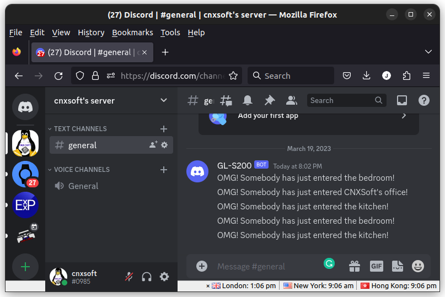Viewport: 445px width, 297px height.
Task: List all Firefox tabs chevron
Action: point(428,52)
